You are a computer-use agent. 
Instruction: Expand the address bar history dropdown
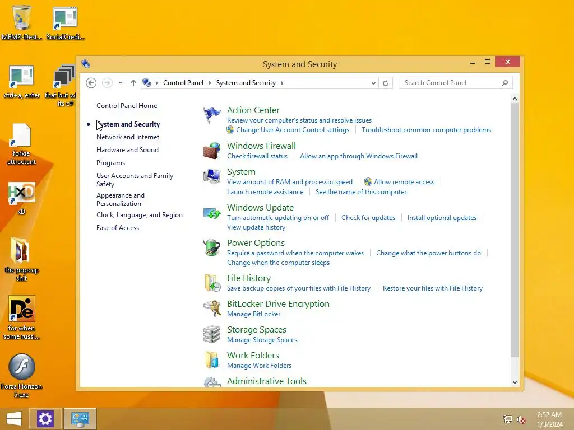click(x=373, y=83)
